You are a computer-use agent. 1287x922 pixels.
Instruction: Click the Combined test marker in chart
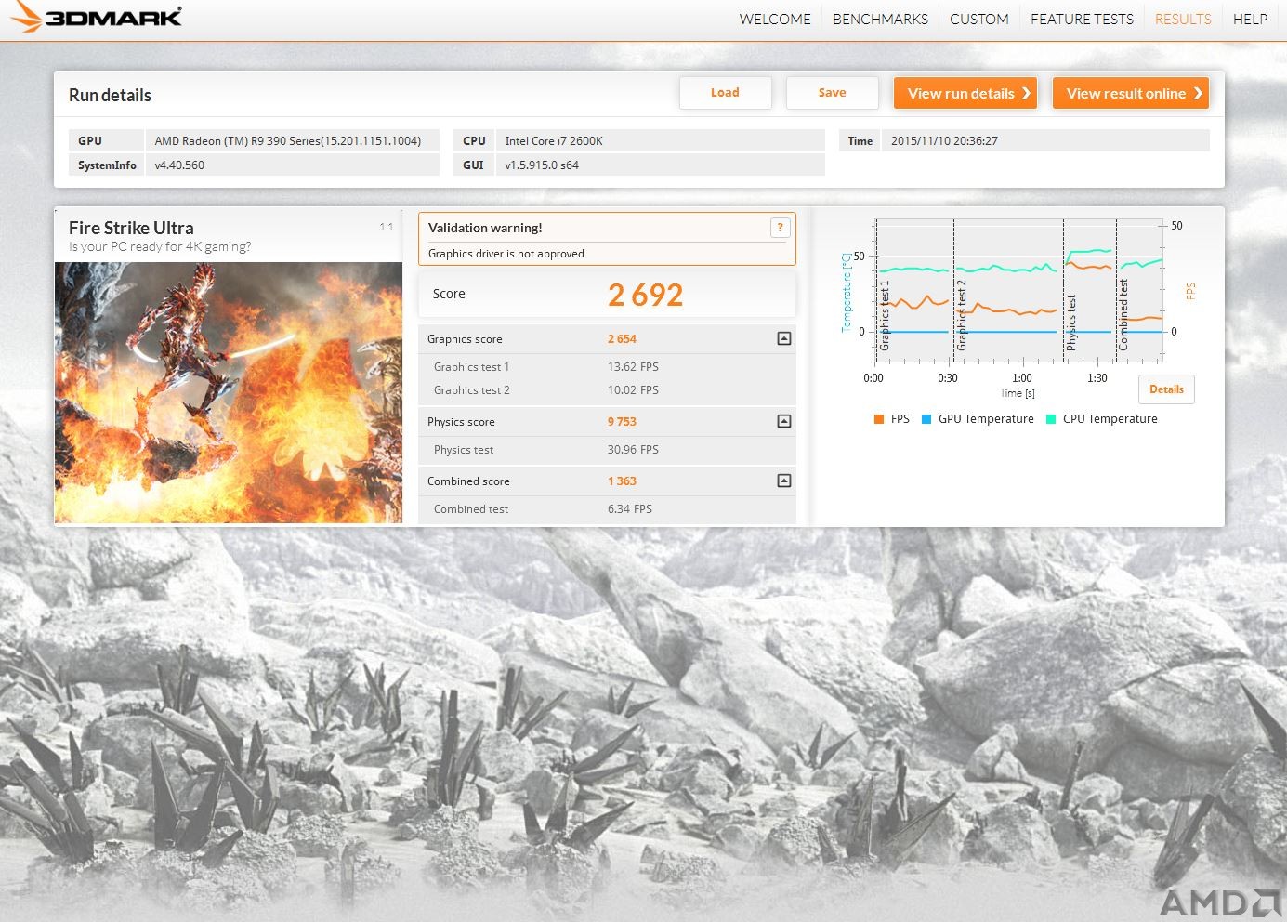point(1123,315)
